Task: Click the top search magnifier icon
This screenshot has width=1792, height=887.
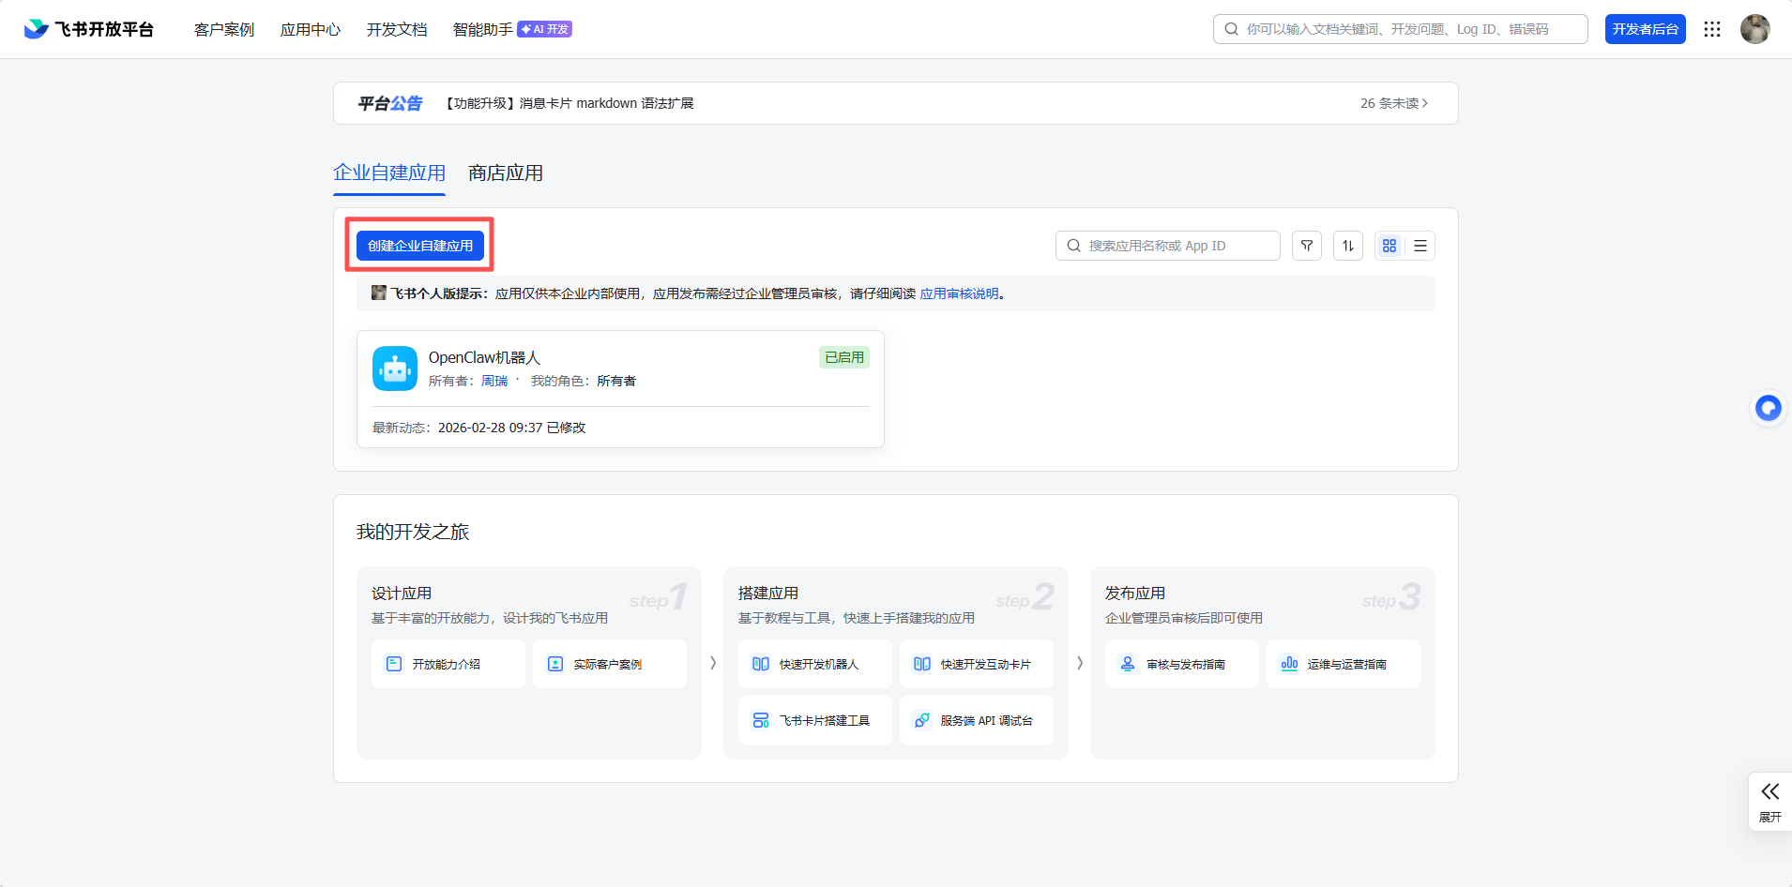Action: (x=1232, y=29)
